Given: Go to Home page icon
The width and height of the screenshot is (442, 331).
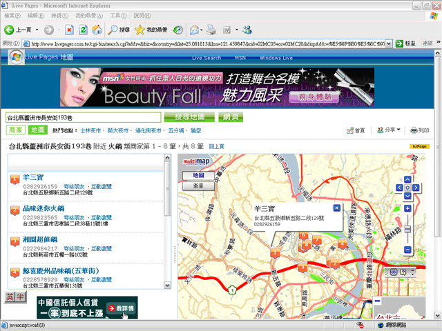Looking at the screenshot, I should [97, 30].
